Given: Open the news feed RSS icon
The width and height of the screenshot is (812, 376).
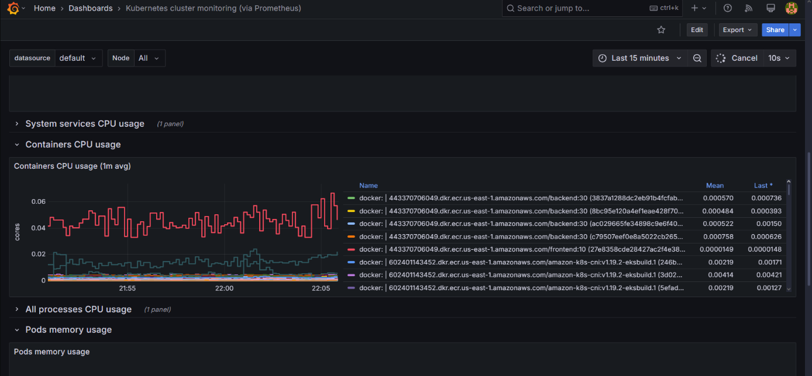Looking at the screenshot, I should 749,8.
